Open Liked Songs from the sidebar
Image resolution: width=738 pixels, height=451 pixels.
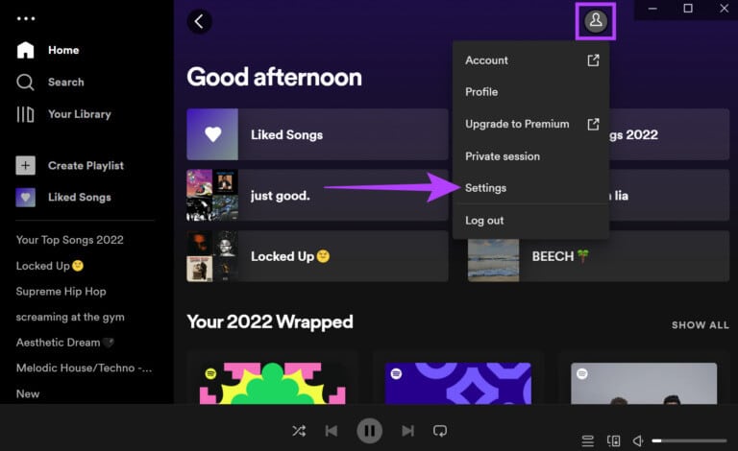[x=64, y=198]
